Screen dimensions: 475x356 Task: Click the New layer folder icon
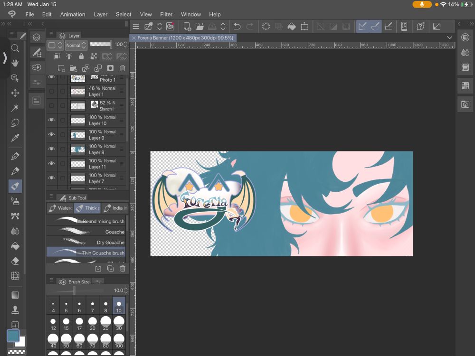(x=73, y=68)
